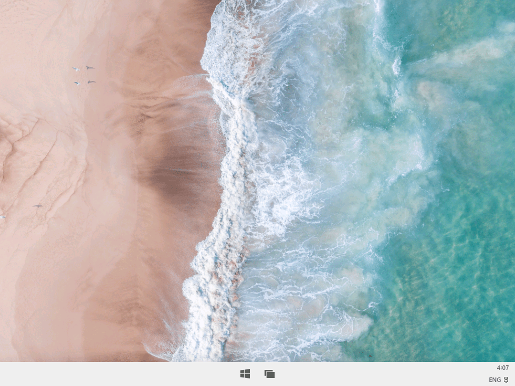The height and width of the screenshot is (386, 515).
Task: Click the 4:07 system clock
Action: tap(502, 368)
